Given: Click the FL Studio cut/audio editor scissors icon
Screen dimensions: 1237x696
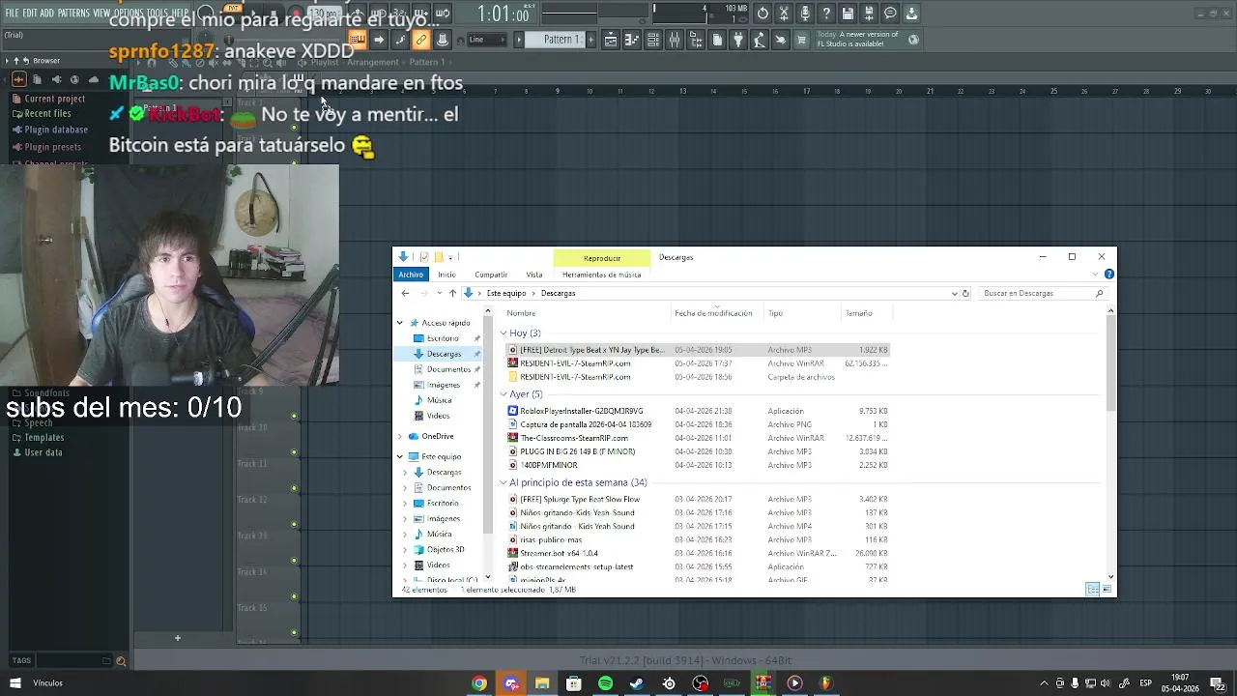Looking at the screenshot, I should pyautogui.click(x=784, y=14).
